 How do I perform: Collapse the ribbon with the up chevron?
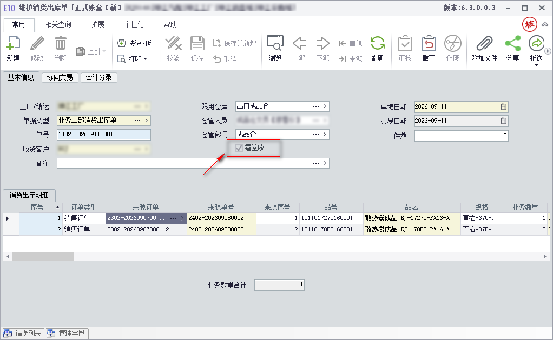click(545, 24)
